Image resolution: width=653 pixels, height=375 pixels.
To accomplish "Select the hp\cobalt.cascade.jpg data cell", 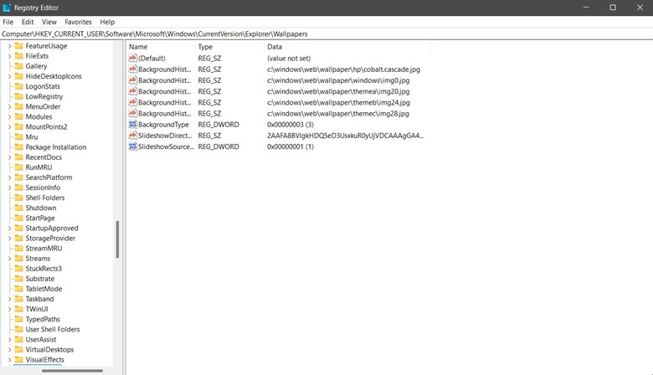I will pyautogui.click(x=343, y=69).
